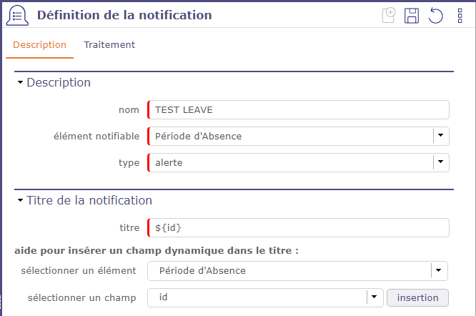Click the 'Titre de la notification' section heading
This screenshot has width=476, height=316.
click(x=89, y=201)
